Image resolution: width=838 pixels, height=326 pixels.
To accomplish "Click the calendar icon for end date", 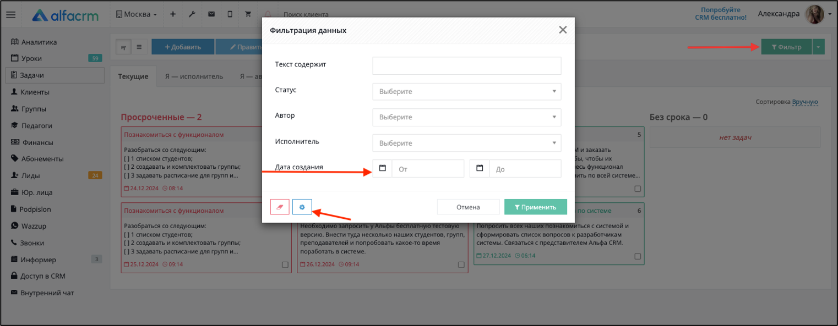I will (x=480, y=168).
